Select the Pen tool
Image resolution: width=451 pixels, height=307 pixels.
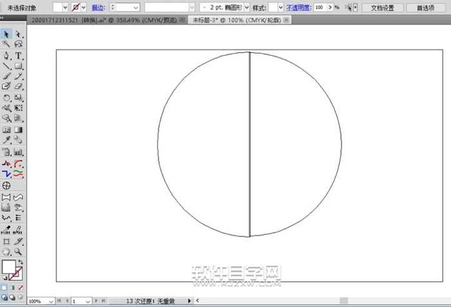(6, 55)
